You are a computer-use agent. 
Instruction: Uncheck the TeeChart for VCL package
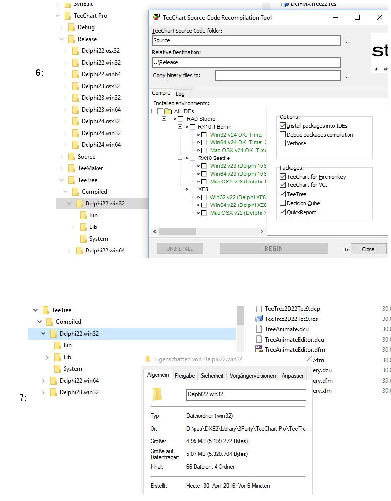(282, 184)
